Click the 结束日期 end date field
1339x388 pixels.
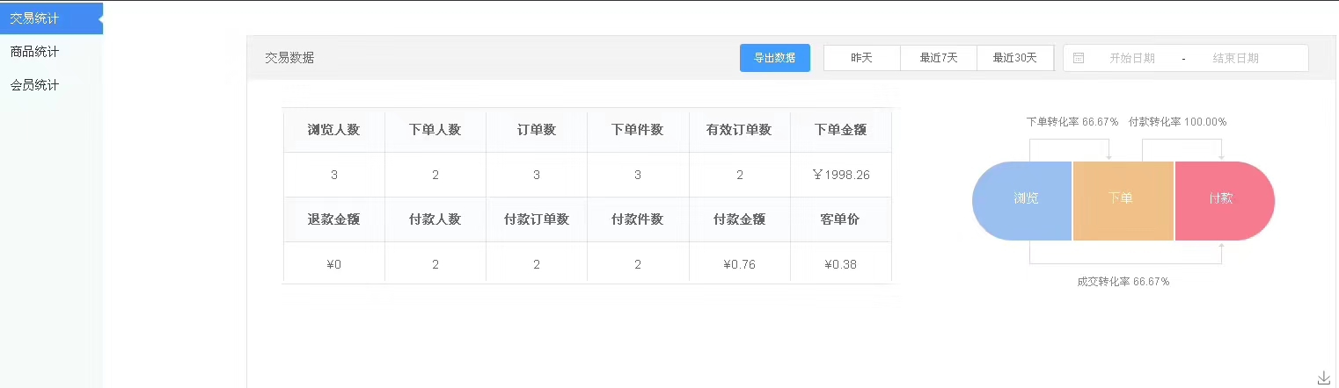pos(1235,58)
